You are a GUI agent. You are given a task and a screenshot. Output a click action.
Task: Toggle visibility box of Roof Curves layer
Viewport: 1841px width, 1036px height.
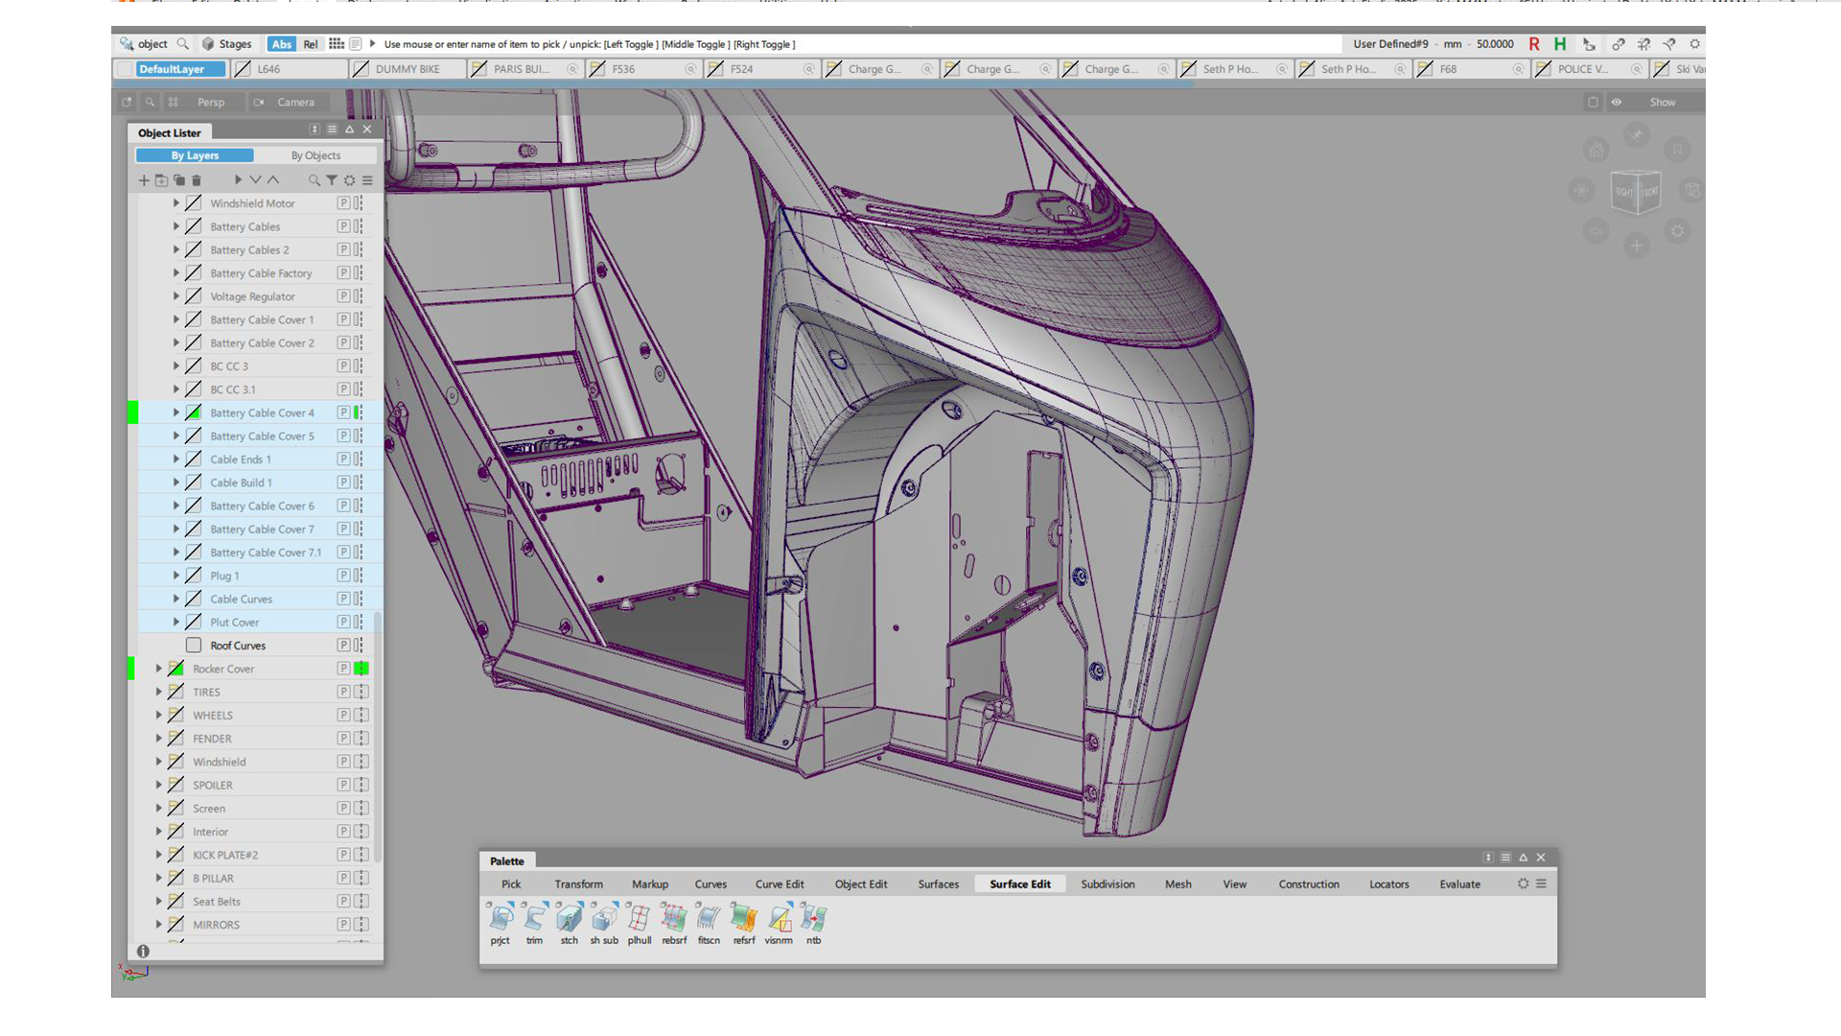click(194, 646)
